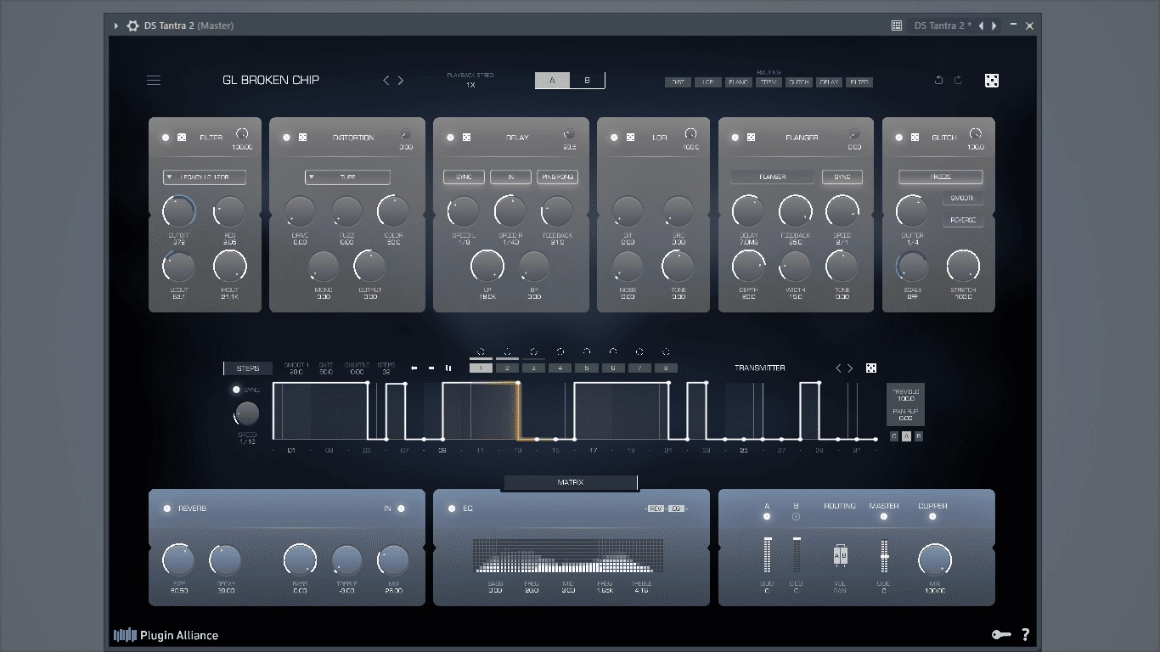Image resolution: width=1160 pixels, height=652 pixels.
Task: Click the Plugin Alliance logo
Action: pos(166,635)
